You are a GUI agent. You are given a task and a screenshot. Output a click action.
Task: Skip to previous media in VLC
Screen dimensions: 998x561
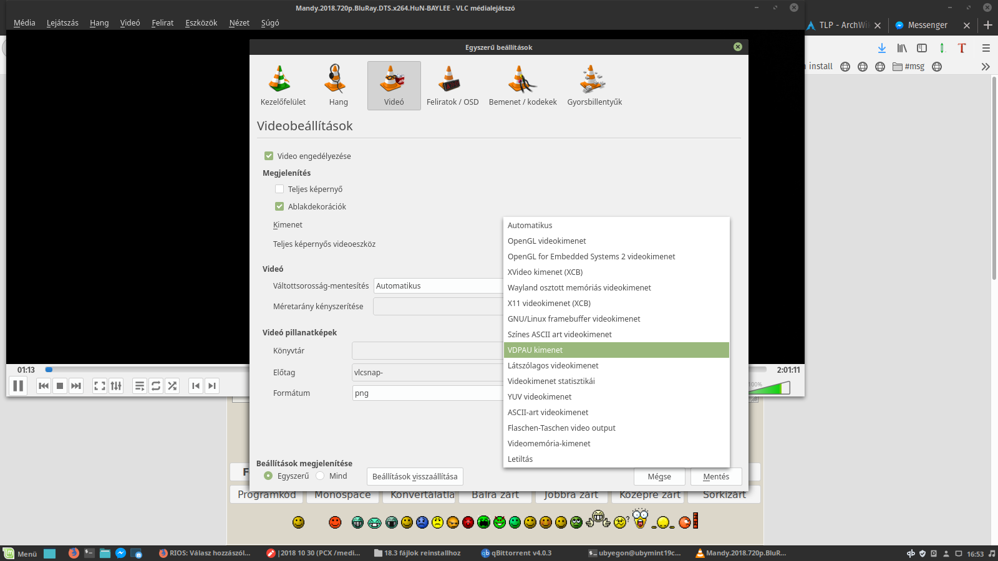tap(44, 386)
